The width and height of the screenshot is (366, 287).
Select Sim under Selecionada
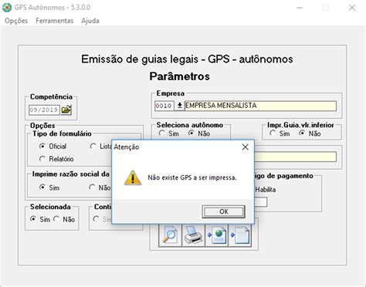click(33, 219)
